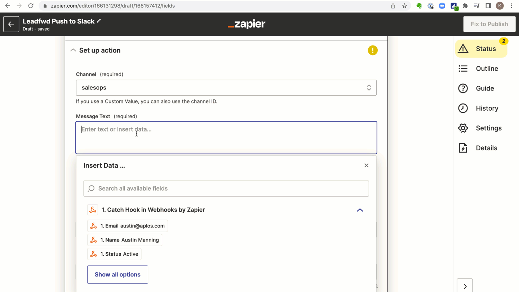Screen dimensions: 519x292
Task: Collapse the right sidebar with arrow button
Action: pyautogui.click(x=465, y=286)
